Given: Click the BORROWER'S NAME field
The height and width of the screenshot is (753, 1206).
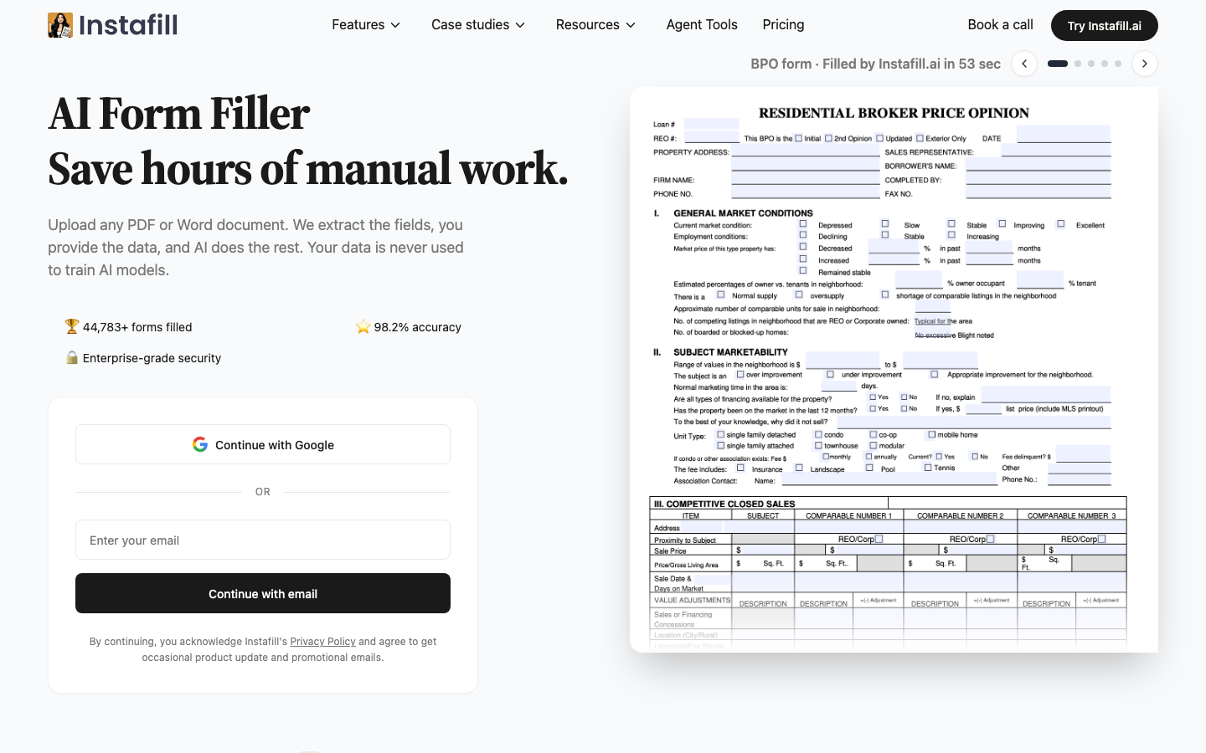Looking at the screenshot, I should 1038,165.
